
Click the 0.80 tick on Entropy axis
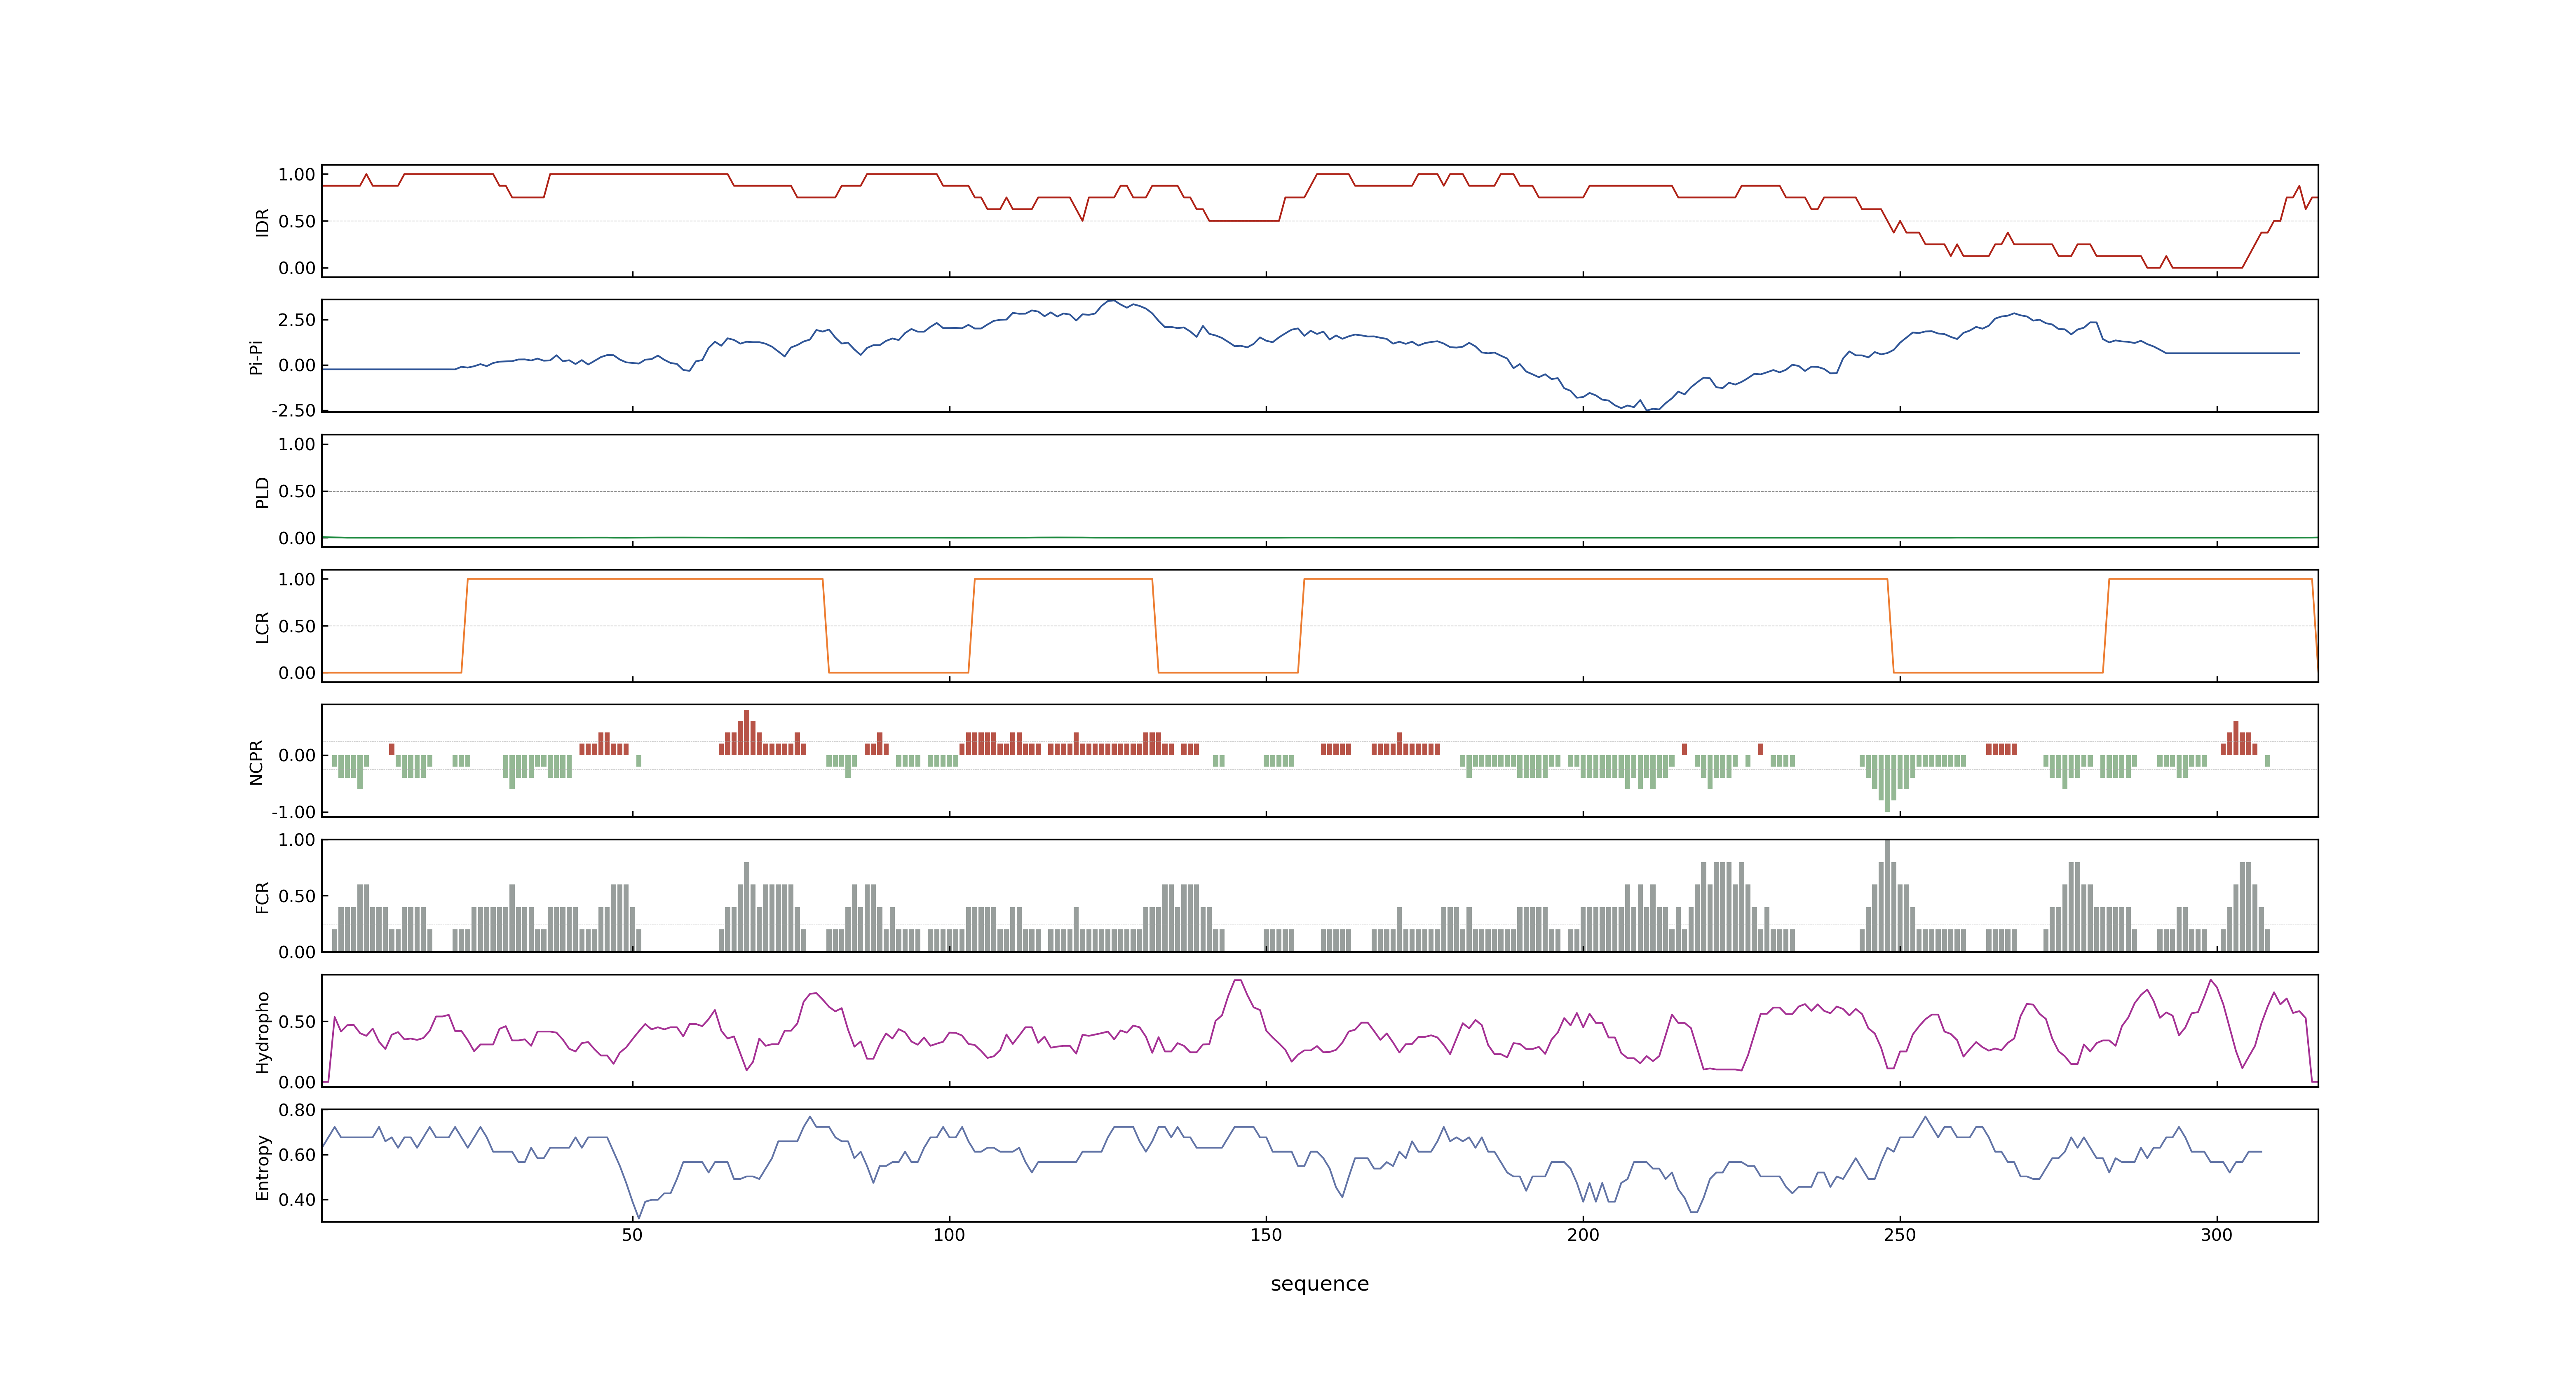(x=297, y=1110)
